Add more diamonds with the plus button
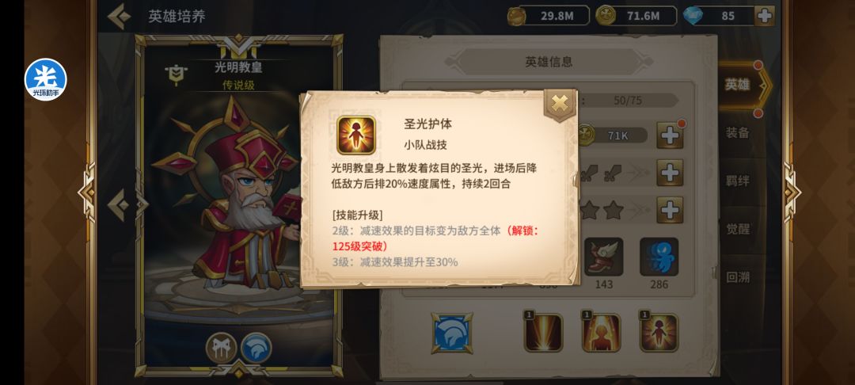The image size is (855, 385). coord(765,16)
